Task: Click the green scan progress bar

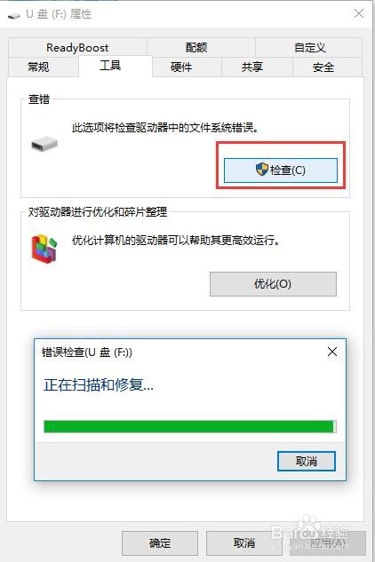Action: [x=190, y=426]
